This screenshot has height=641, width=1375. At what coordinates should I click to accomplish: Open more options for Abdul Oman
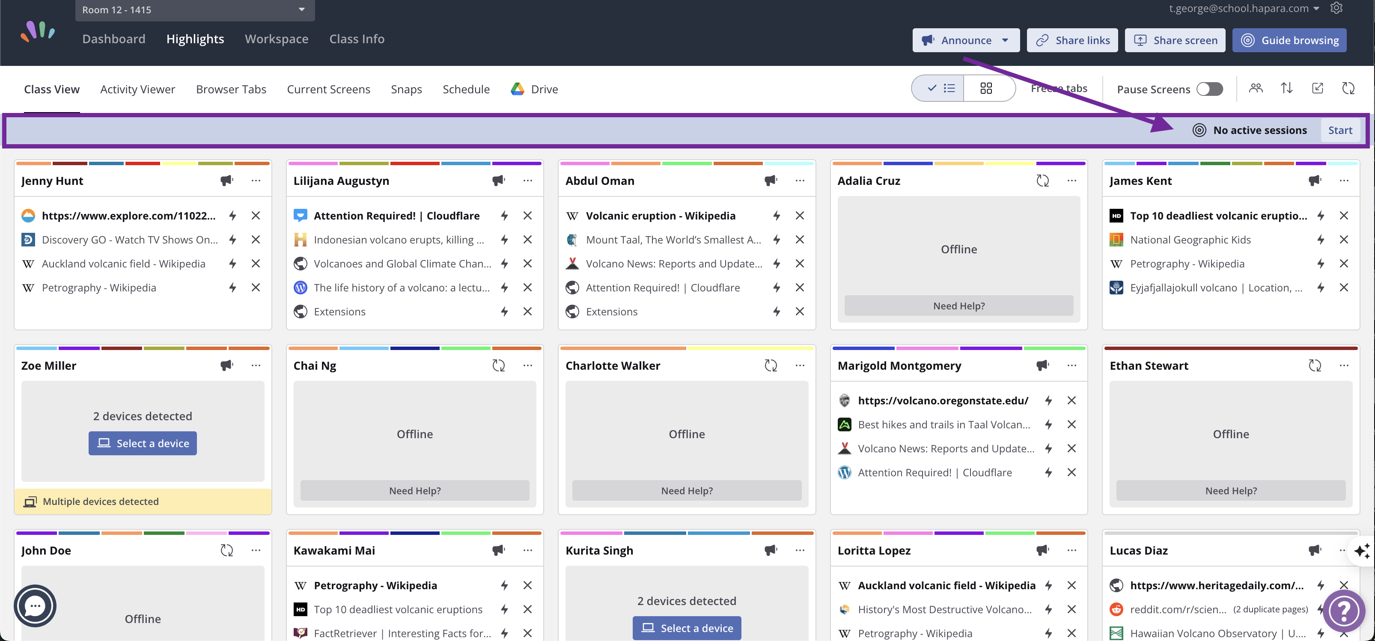(800, 181)
